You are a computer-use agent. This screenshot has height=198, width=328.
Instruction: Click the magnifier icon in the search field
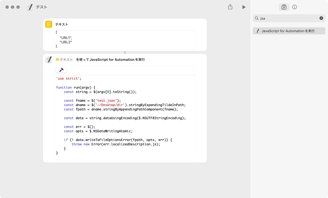[x=257, y=18]
